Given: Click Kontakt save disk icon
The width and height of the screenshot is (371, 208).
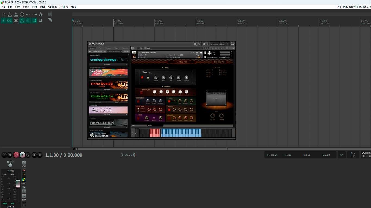Looking at the screenshot, I should [x=195, y=44].
